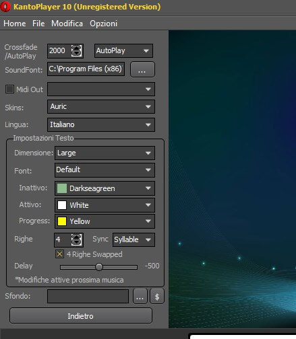The width and height of the screenshot is (296, 339).
Task: Click the blue background preview image
Action: (x=232, y=179)
